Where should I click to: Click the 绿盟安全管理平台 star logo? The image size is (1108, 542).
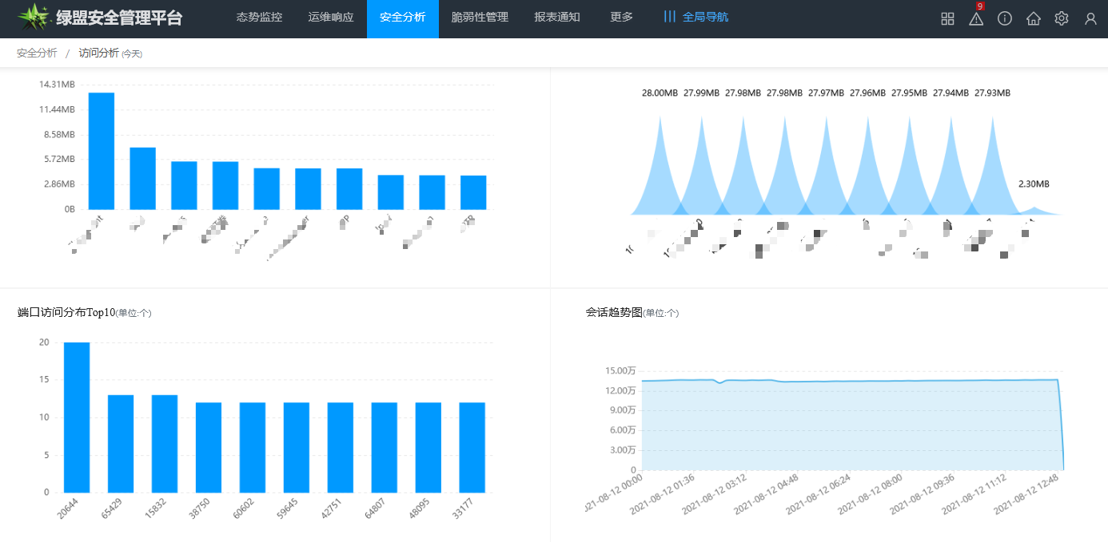point(34,18)
